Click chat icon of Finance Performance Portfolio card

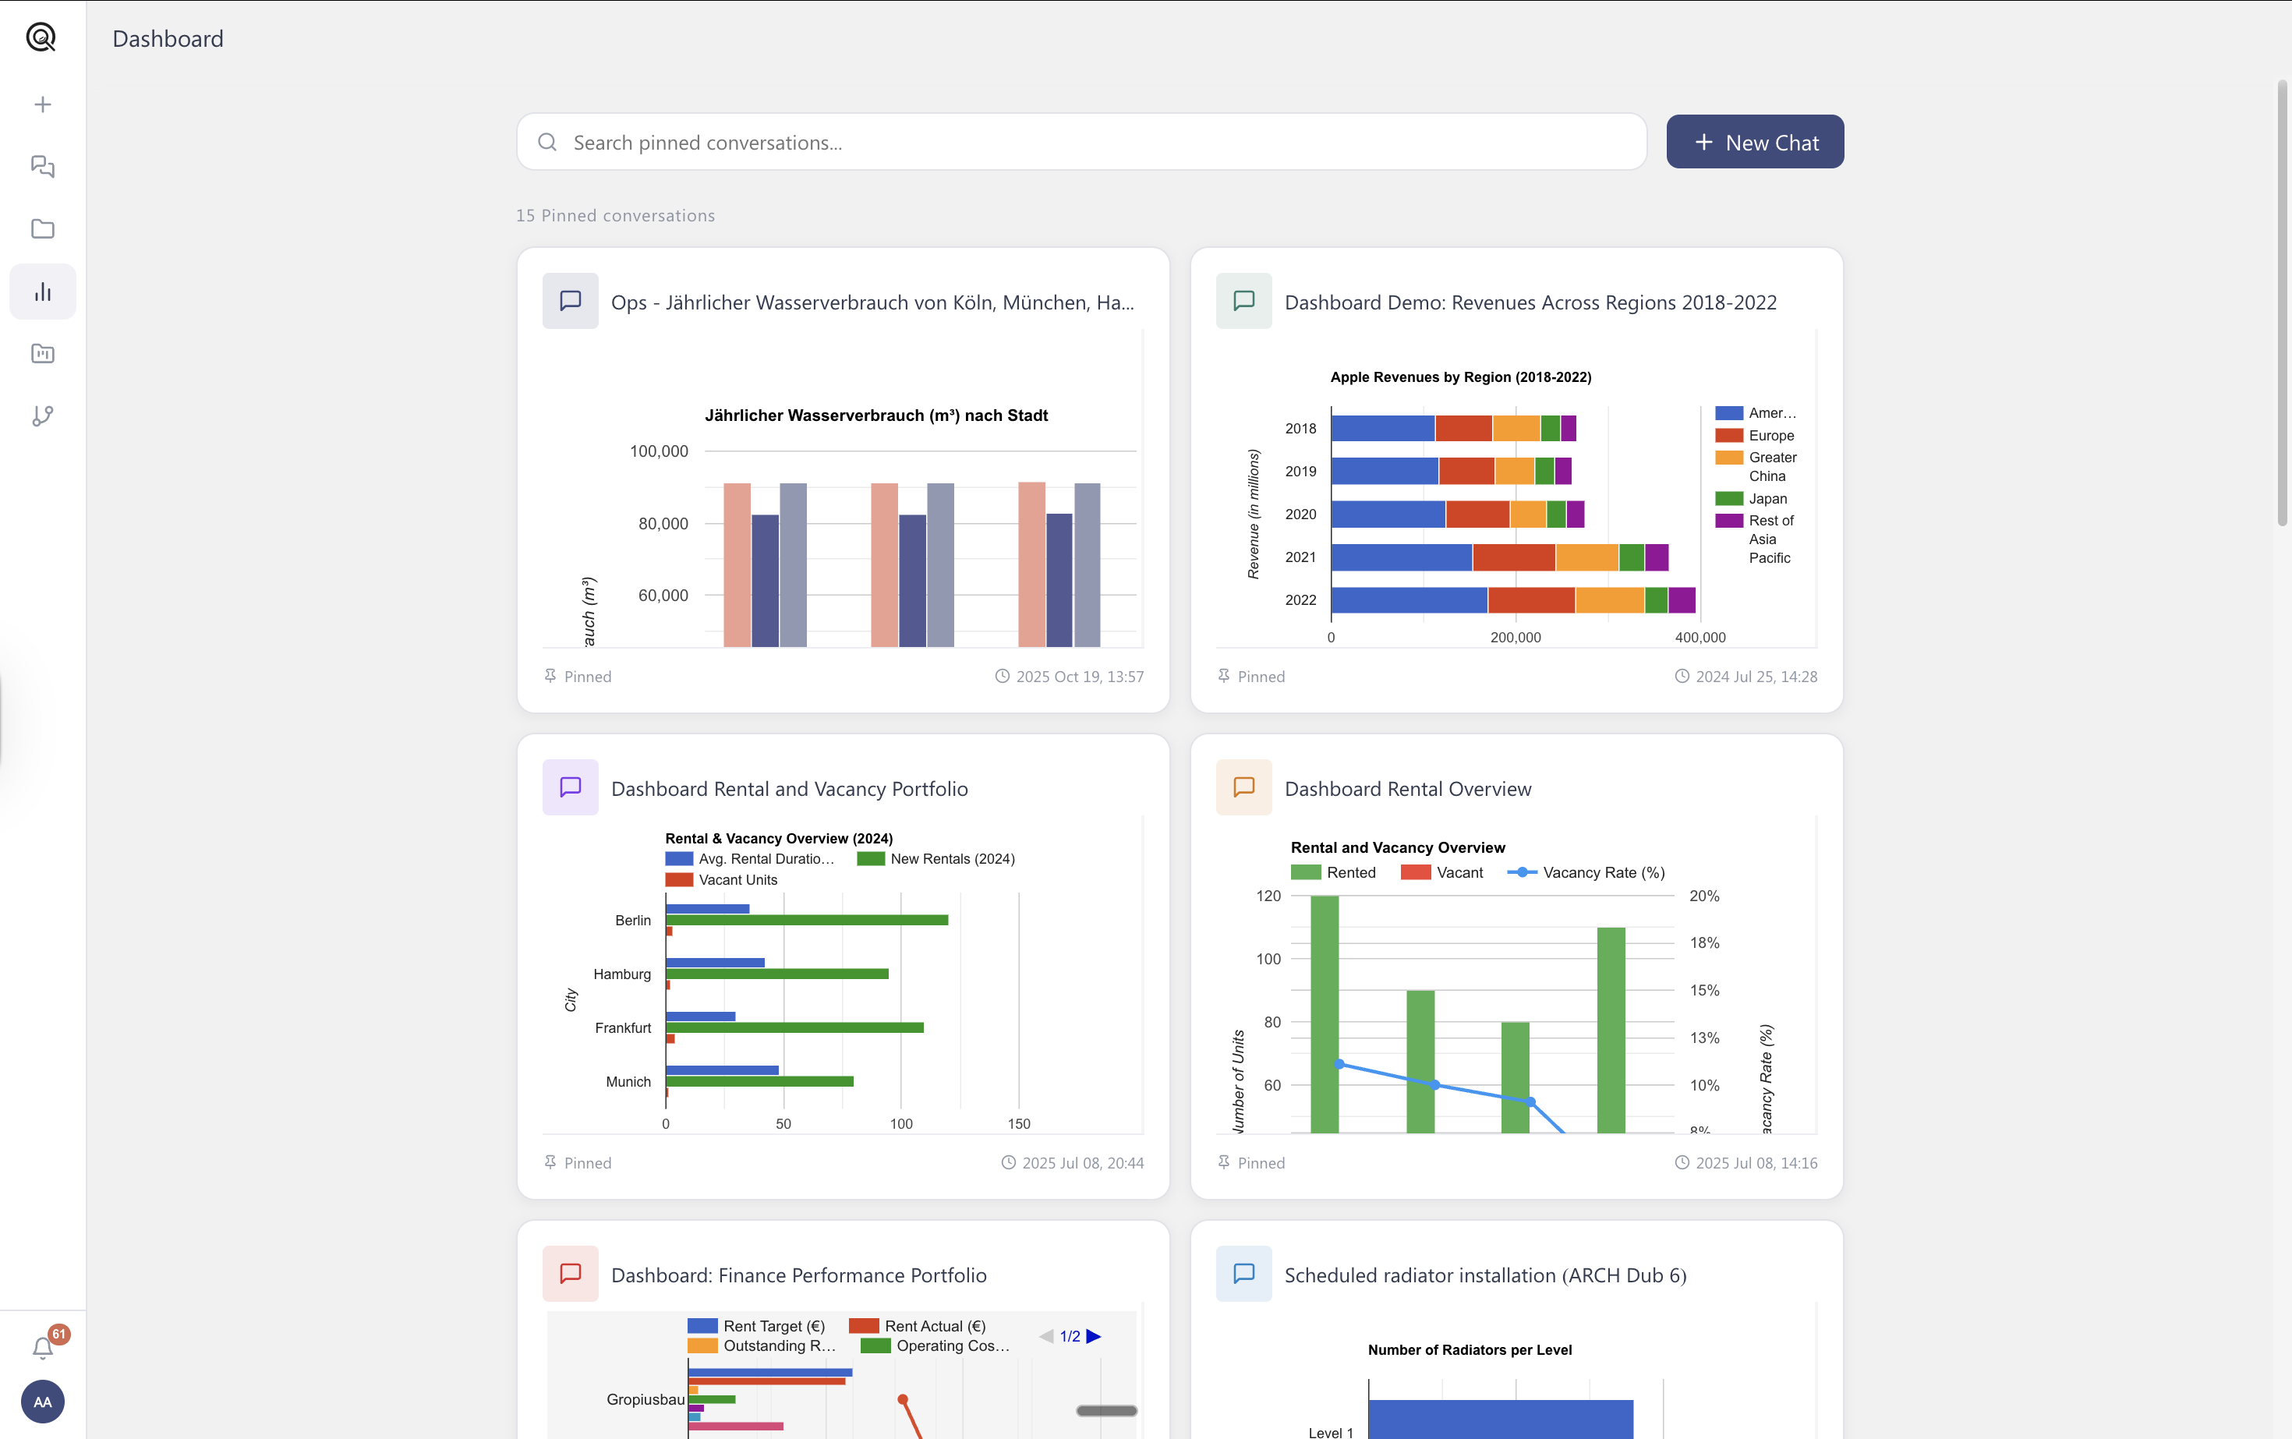tap(570, 1274)
